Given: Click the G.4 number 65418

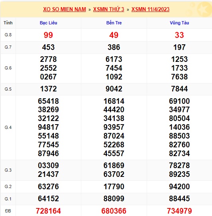Looking at the screenshot, I should tap(48, 101).
